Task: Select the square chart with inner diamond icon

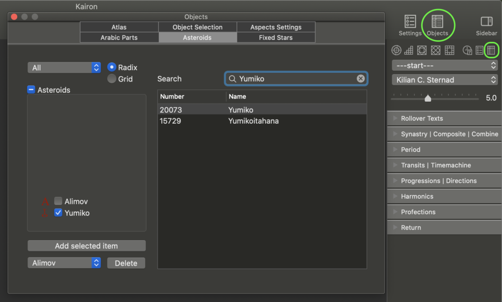Action: point(422,50)
